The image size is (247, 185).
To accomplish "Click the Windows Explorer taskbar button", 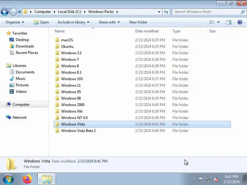I will tap(47, 179).
